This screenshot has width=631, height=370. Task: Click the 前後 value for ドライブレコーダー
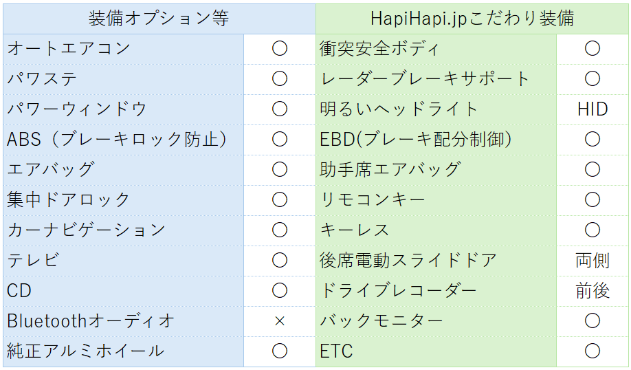(593, 291)
